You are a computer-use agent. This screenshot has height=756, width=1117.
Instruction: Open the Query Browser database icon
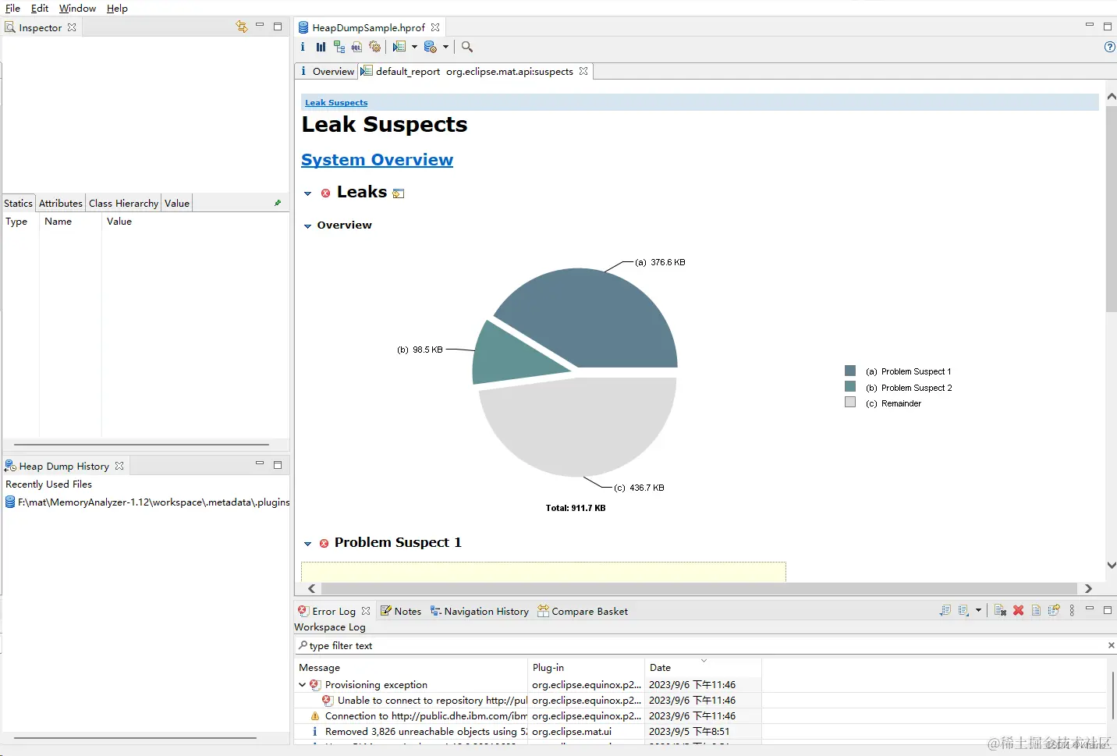click(x=430, y=47)
